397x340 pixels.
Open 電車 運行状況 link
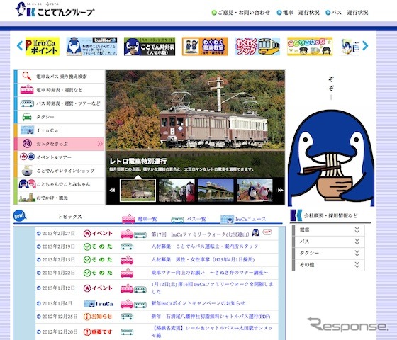pyautogui.click(x=298, y=13)
